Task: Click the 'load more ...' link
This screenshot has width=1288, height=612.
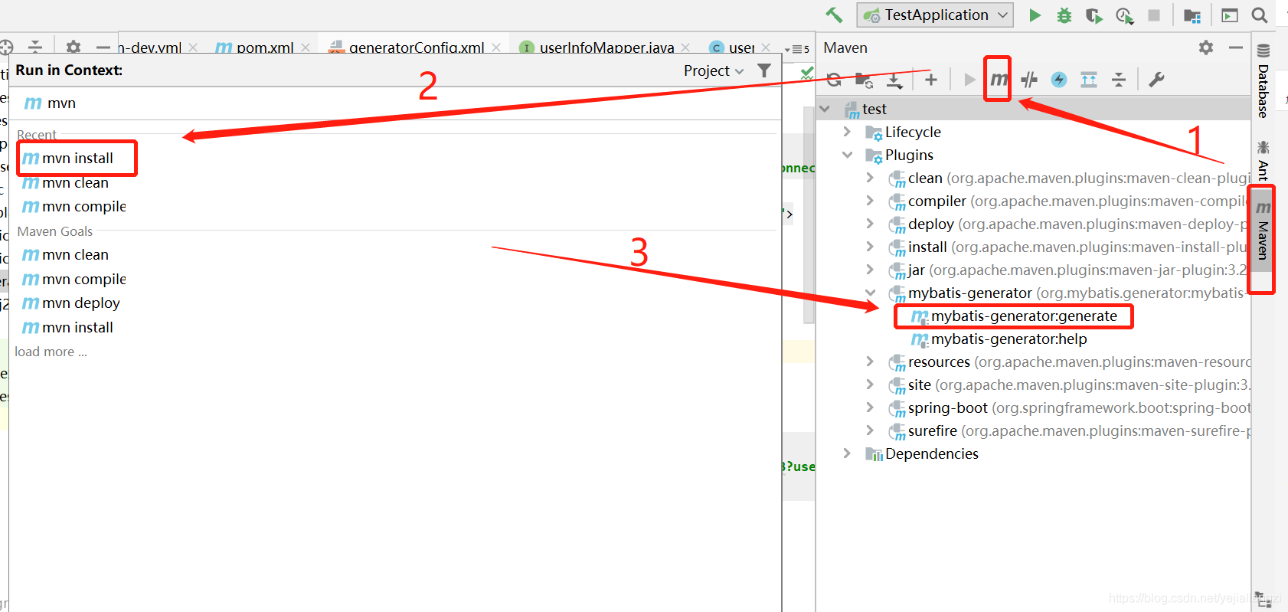Action: click(51, 352)
